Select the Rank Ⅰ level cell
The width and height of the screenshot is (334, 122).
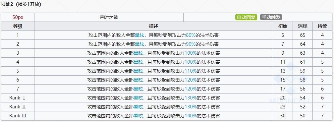click(18, 98)
